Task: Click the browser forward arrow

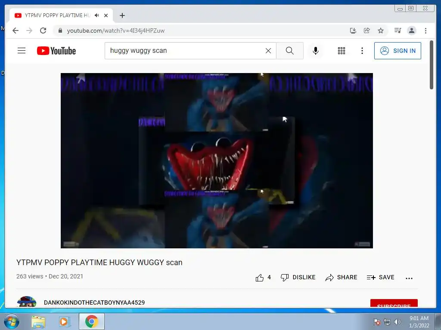Action: (x=29, y=31)
